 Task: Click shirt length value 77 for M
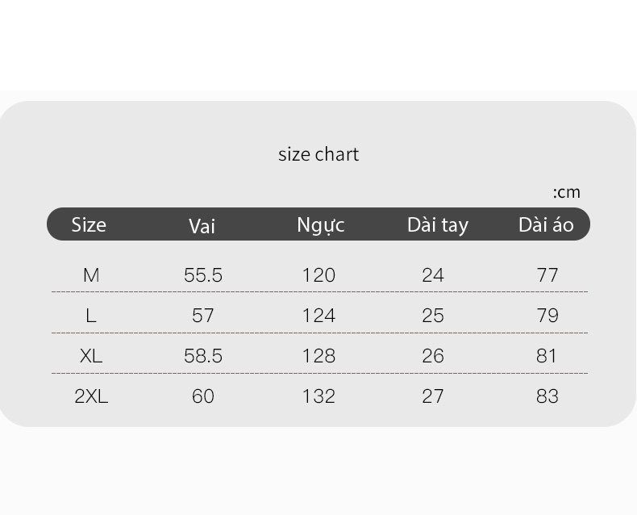(x=547, y=275)
